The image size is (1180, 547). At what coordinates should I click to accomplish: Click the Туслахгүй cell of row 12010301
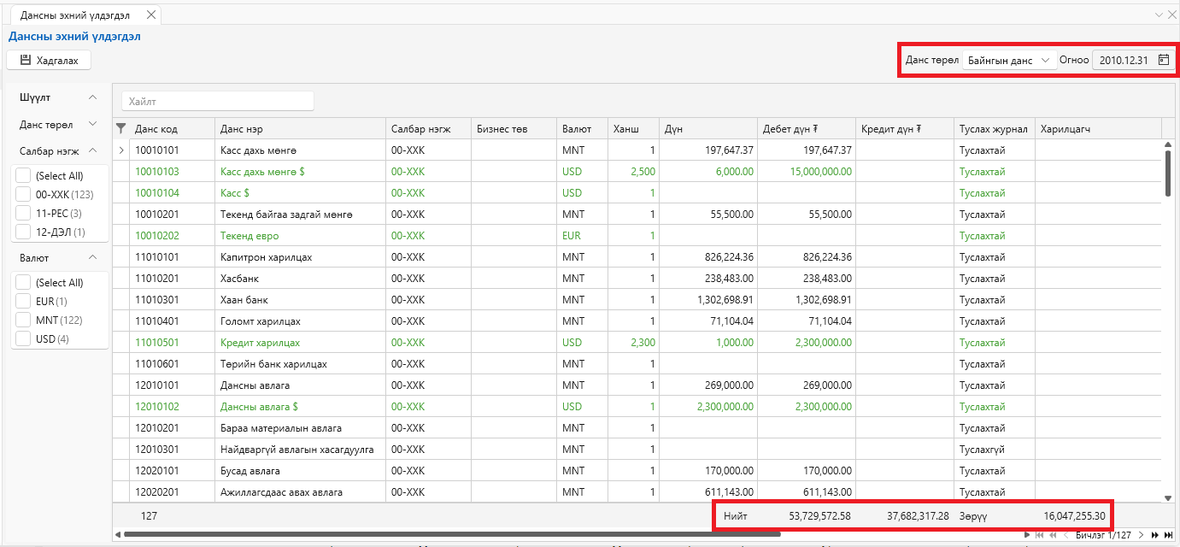click(995, 450)
